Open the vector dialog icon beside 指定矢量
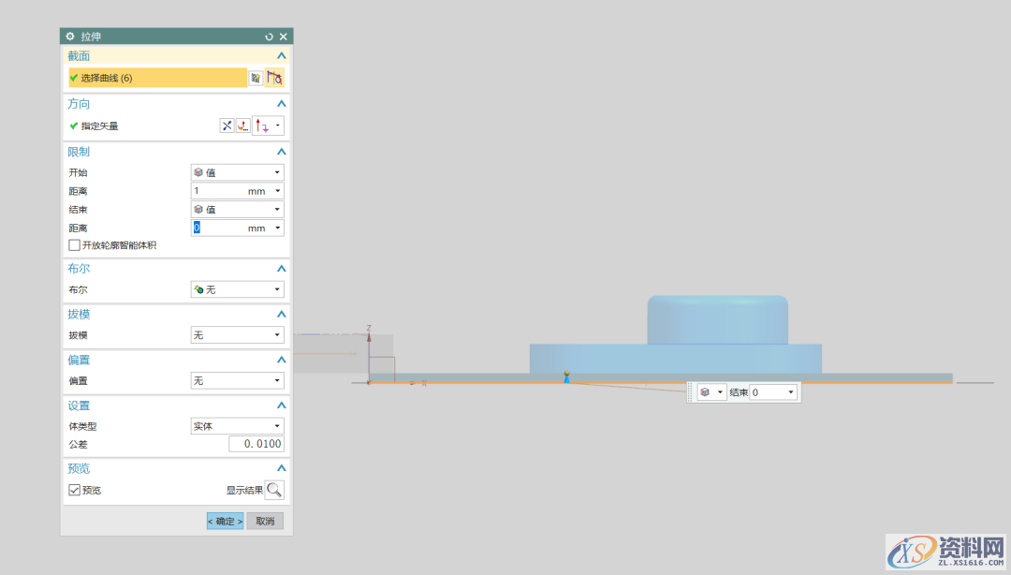 [242, 125]
